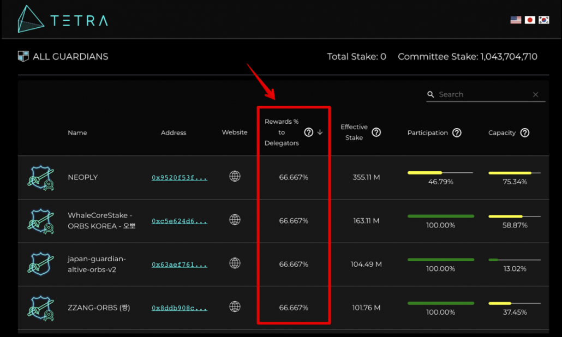
Task: Click WhaleCoreStake capacity bar
Action: [515, 216]
